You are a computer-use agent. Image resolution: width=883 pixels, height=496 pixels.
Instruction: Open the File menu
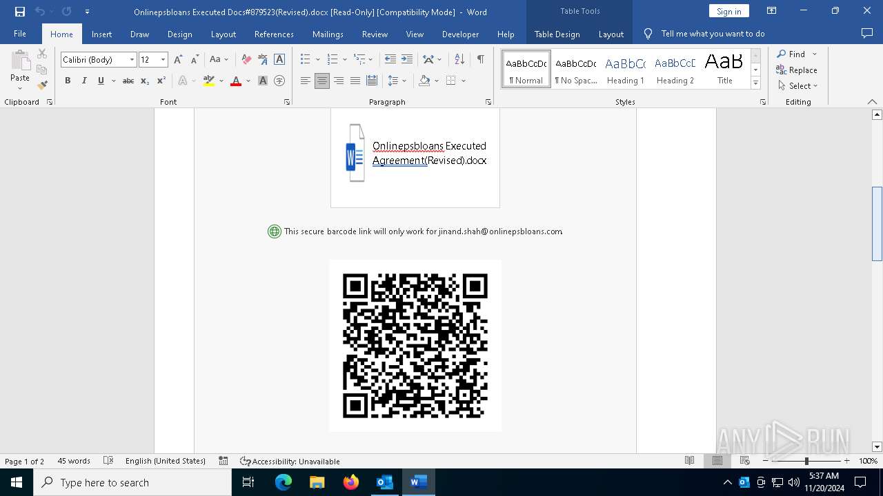click(x=20, y=34)
